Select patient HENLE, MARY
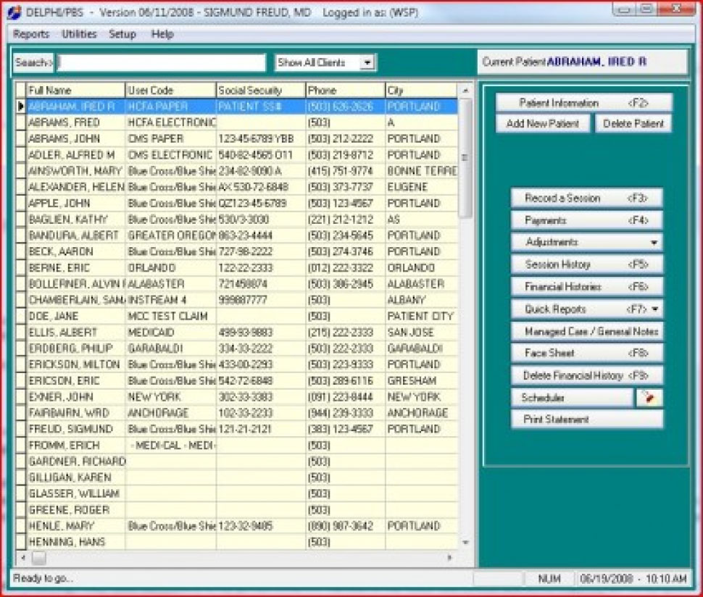 tap(76, 526)
